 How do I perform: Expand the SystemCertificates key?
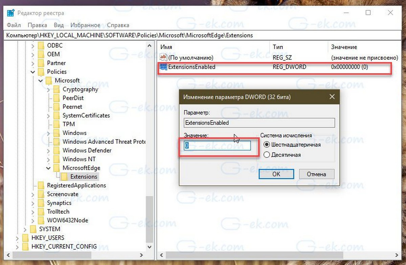[x=48, y=115]
